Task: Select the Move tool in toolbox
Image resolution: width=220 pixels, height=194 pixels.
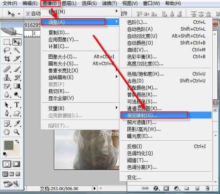Action: tap(17, 42)
